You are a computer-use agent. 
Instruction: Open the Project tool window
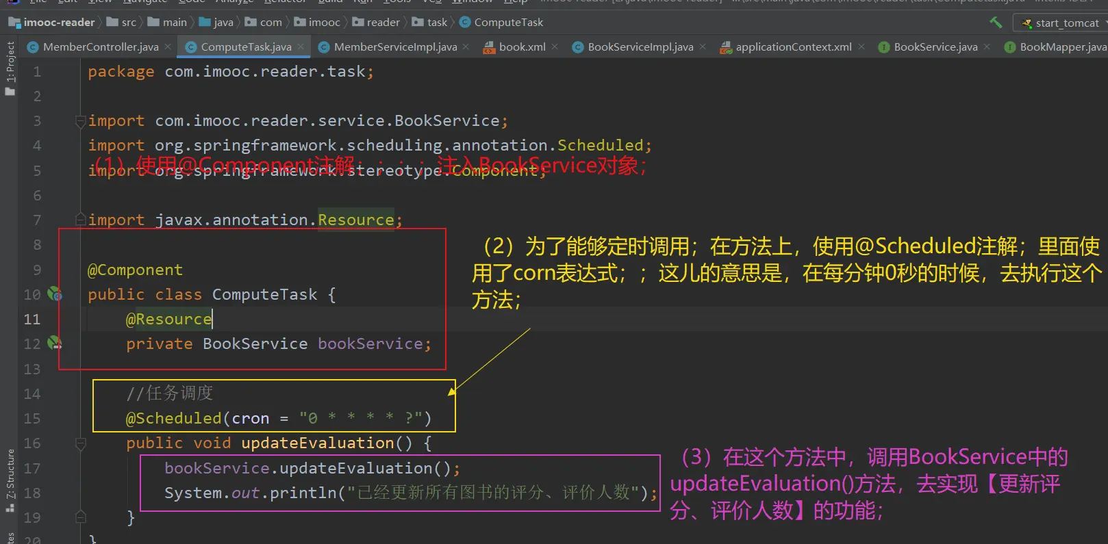click(10, 68)
